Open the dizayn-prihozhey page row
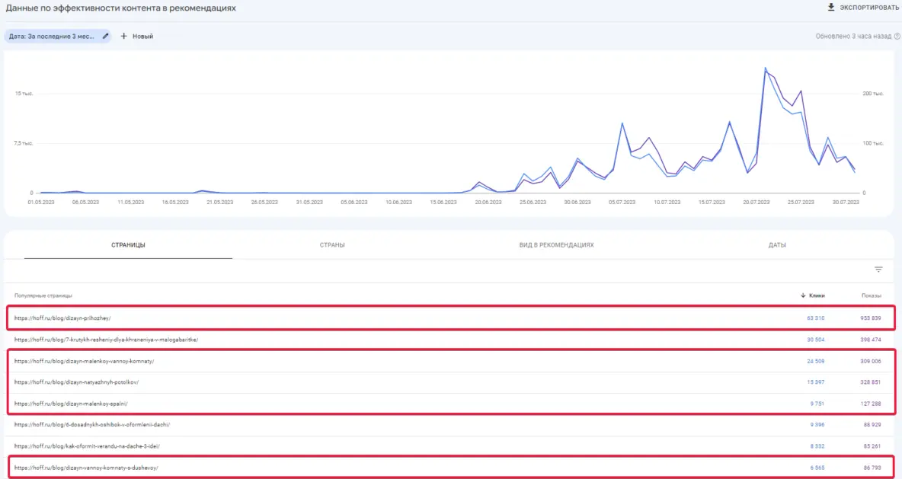Screen dimensions: 902x479 click(x=62, y=318)
